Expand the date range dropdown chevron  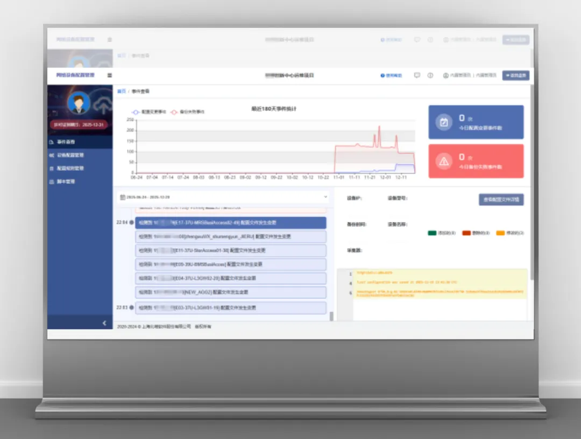click(325, 197)
